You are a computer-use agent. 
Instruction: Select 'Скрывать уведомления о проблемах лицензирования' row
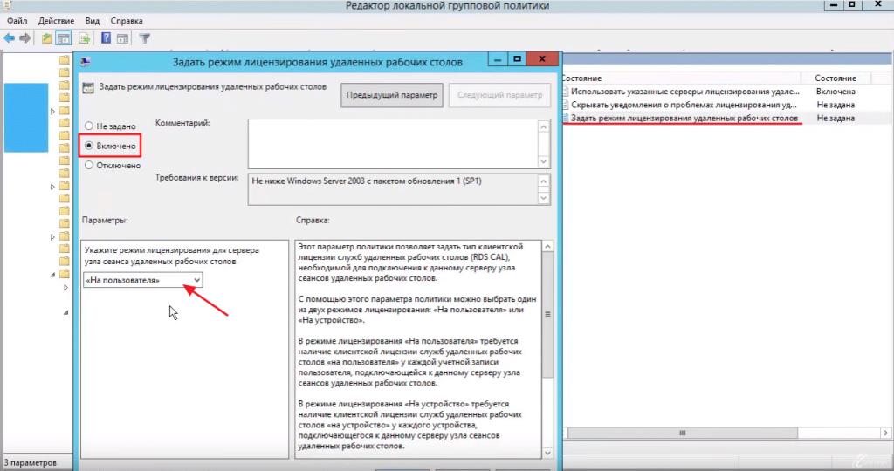pos(684,105)
